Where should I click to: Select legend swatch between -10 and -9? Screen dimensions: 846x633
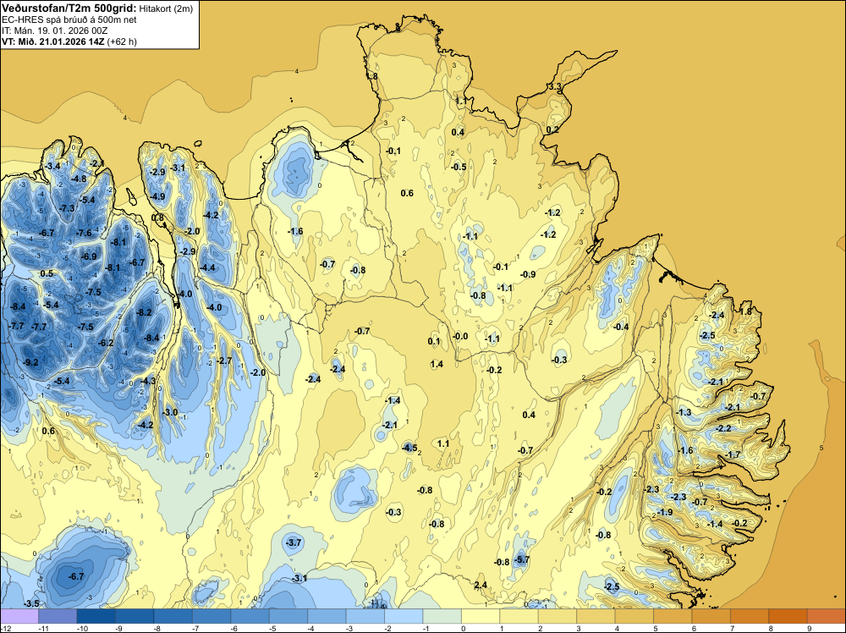96,616
